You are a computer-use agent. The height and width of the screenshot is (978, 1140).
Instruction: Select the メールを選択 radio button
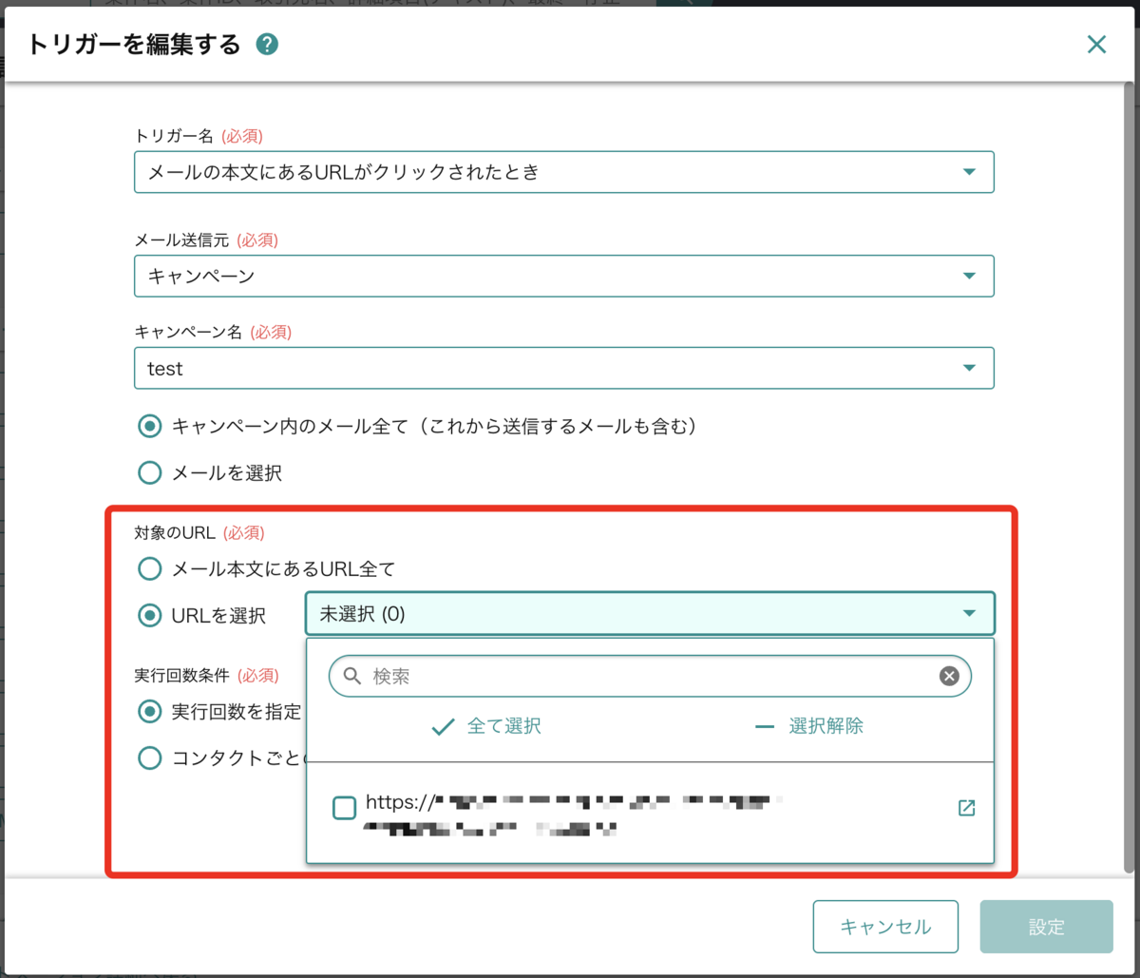click(149, 472)
